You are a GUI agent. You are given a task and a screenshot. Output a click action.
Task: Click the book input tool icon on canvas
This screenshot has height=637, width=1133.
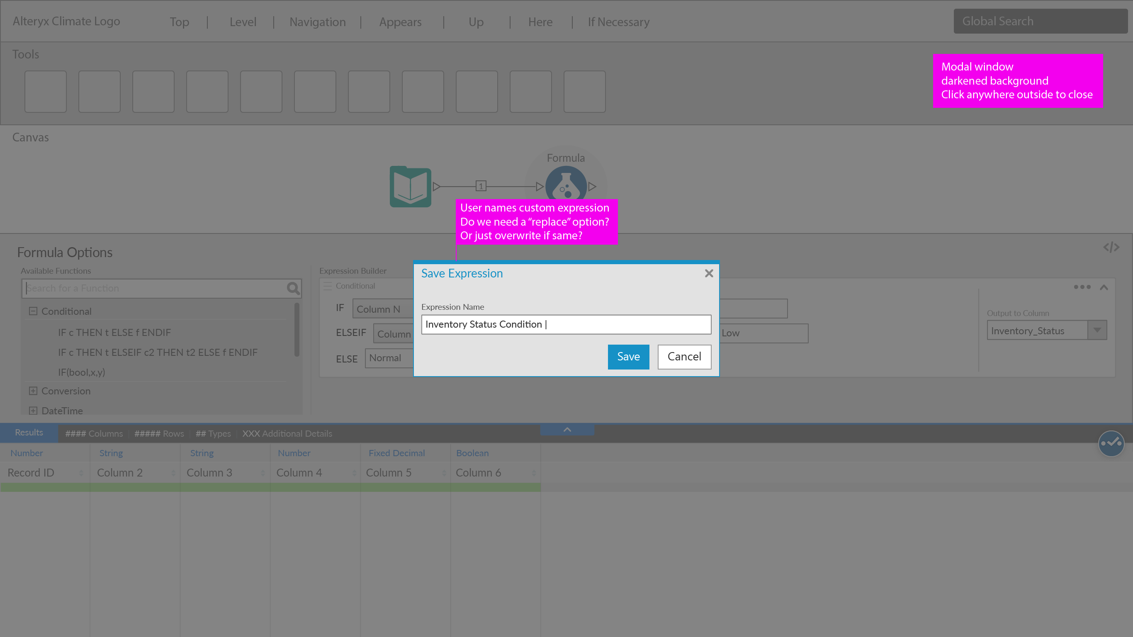(410, 187)
